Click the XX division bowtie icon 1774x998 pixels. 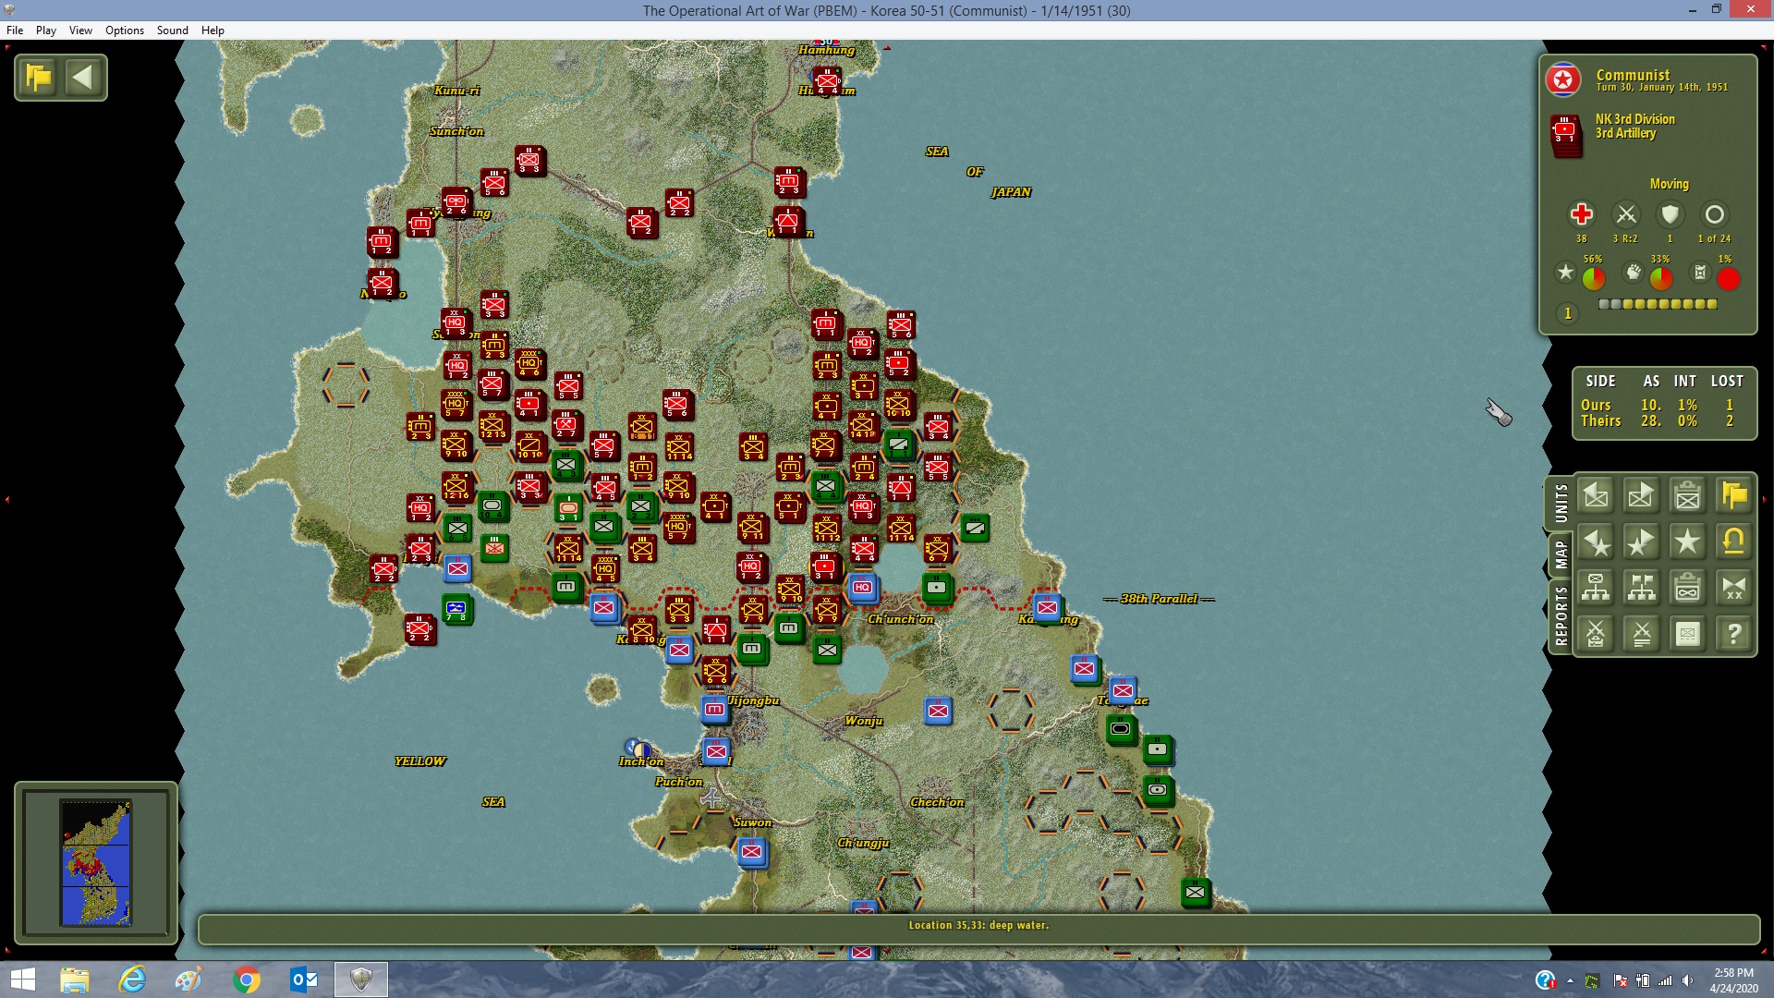click(x=1734, y=588)
